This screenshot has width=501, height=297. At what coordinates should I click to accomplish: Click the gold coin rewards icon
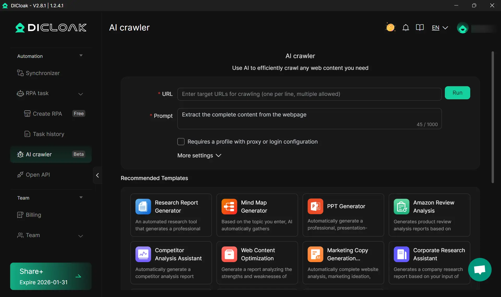pyautogui.click(x=390, y=27)
